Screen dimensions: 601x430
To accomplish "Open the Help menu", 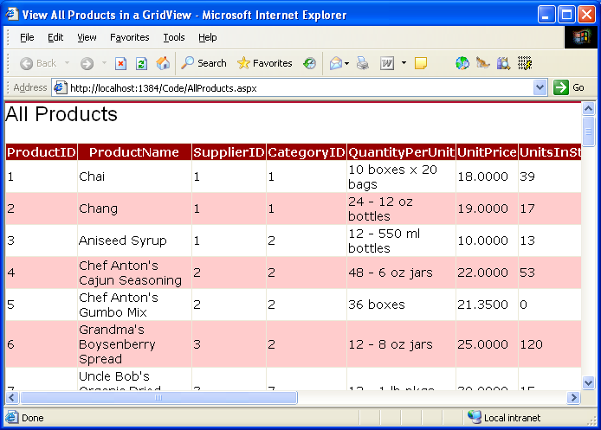I will coord(207,37).
